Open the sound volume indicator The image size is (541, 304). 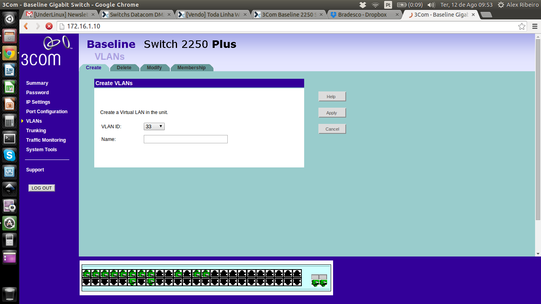tap(431, 5)
